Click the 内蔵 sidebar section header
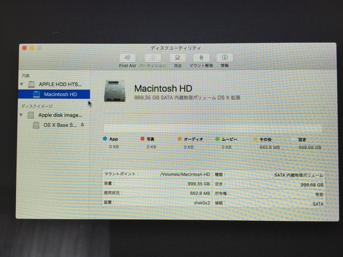The height and width of the screenshot is (257, 343). [x=25, y=76]
